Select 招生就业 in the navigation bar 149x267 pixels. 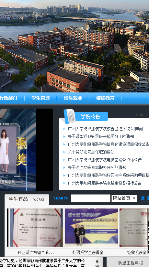point(73,98)
